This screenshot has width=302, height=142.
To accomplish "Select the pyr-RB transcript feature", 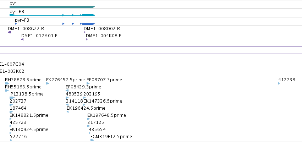I will tap(52, 15).
